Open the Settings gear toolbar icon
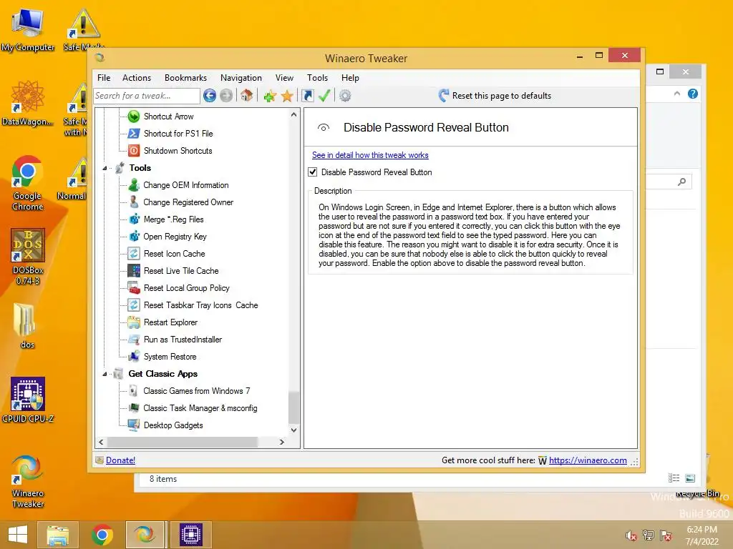This screenshot has width=733, height=549. coord(345,96)
